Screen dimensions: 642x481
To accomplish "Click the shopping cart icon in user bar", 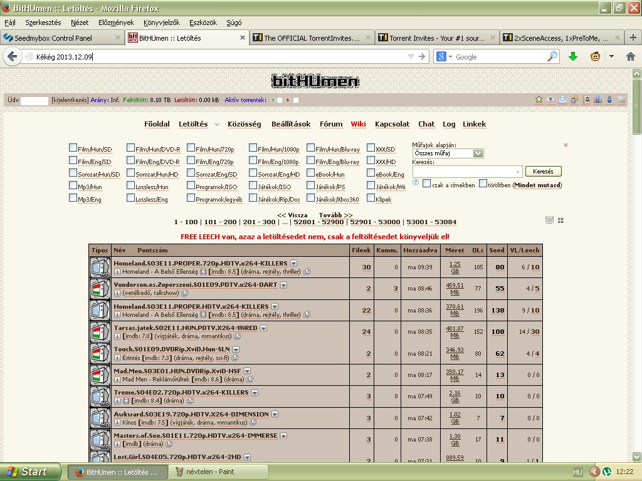I will (x=621, y=100).
